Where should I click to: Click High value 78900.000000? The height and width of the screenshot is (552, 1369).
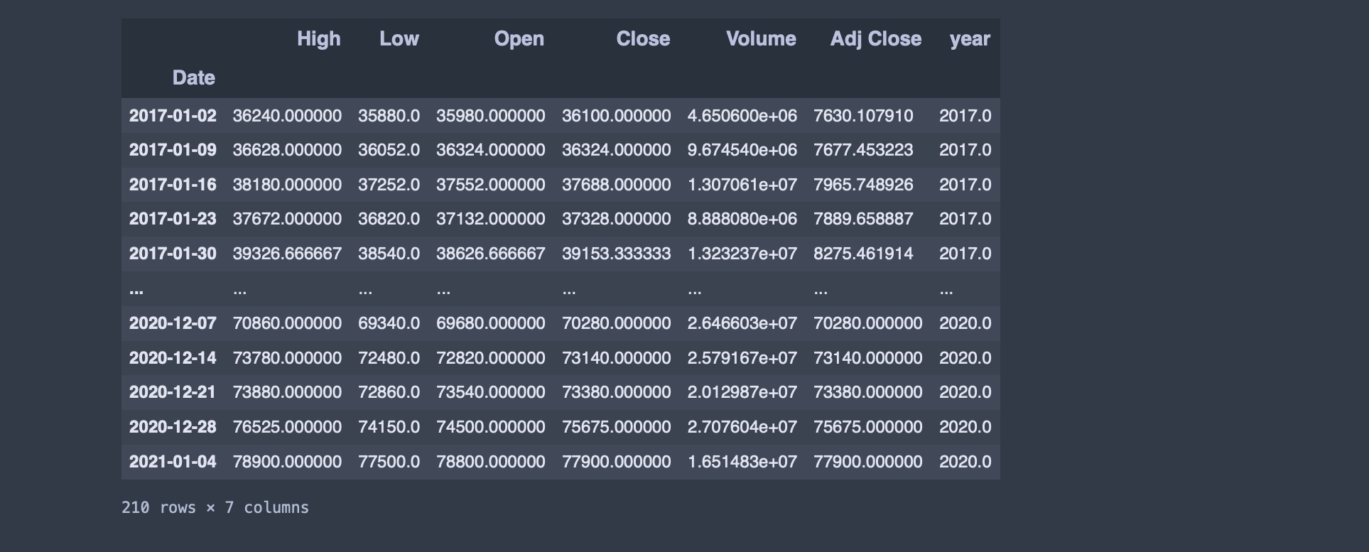(x=287, y=462)
